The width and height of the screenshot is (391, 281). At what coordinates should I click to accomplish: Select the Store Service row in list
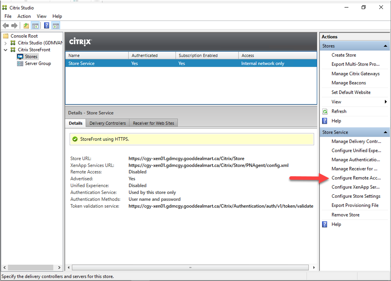click(x=191, y=63)
